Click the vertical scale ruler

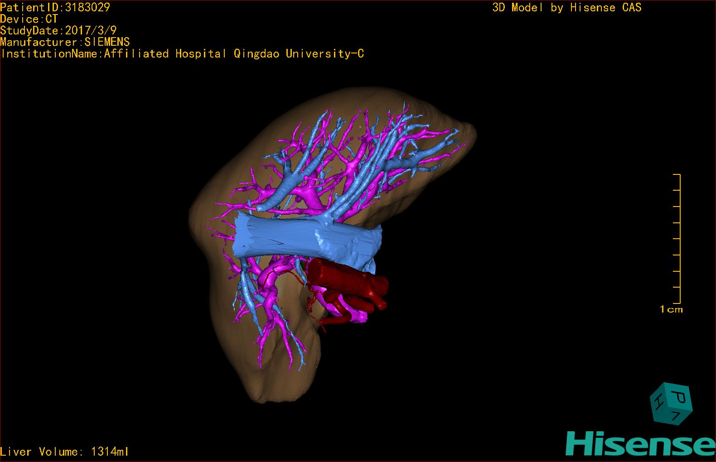(x=679, y=238)
